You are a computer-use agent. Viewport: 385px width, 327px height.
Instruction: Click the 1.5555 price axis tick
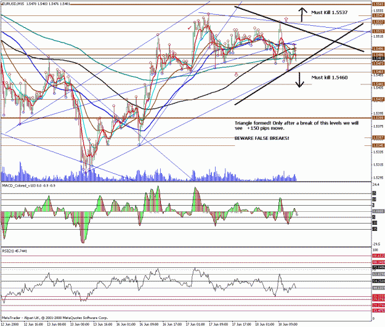coord(378,11)
